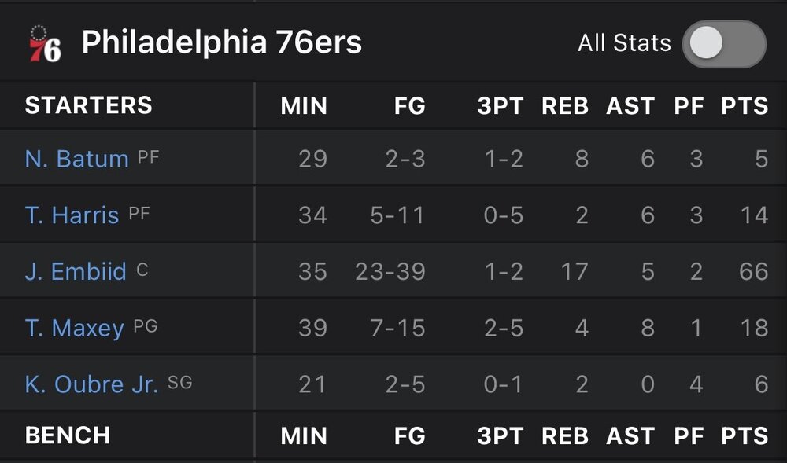Click the All Stats label text
787x463 pixels.
[624, 43]
